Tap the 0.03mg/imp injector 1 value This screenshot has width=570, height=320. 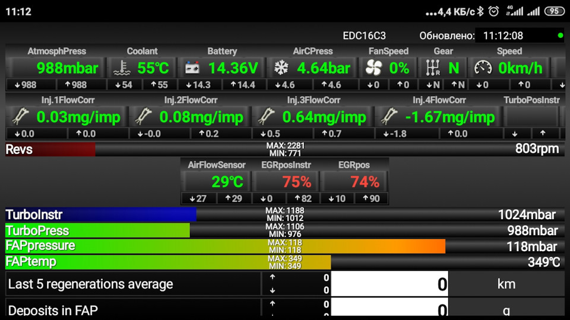[78, 117]
